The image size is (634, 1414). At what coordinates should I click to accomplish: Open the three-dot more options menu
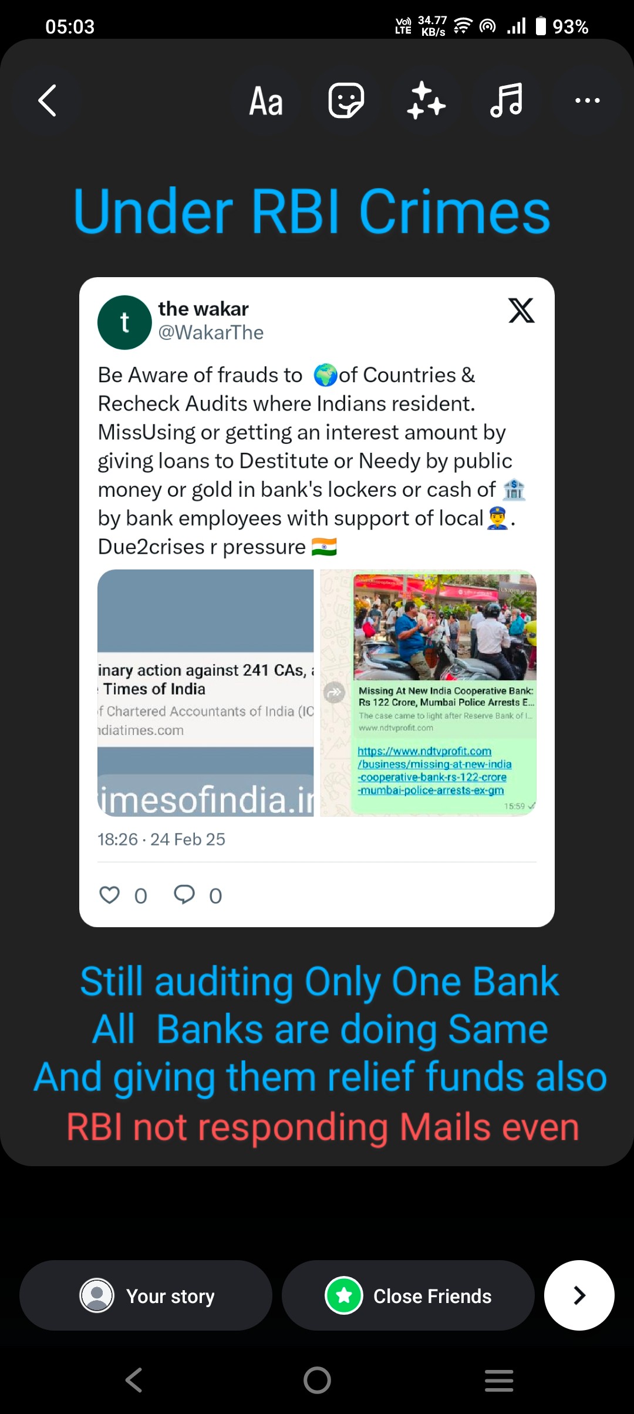(587, 100)
